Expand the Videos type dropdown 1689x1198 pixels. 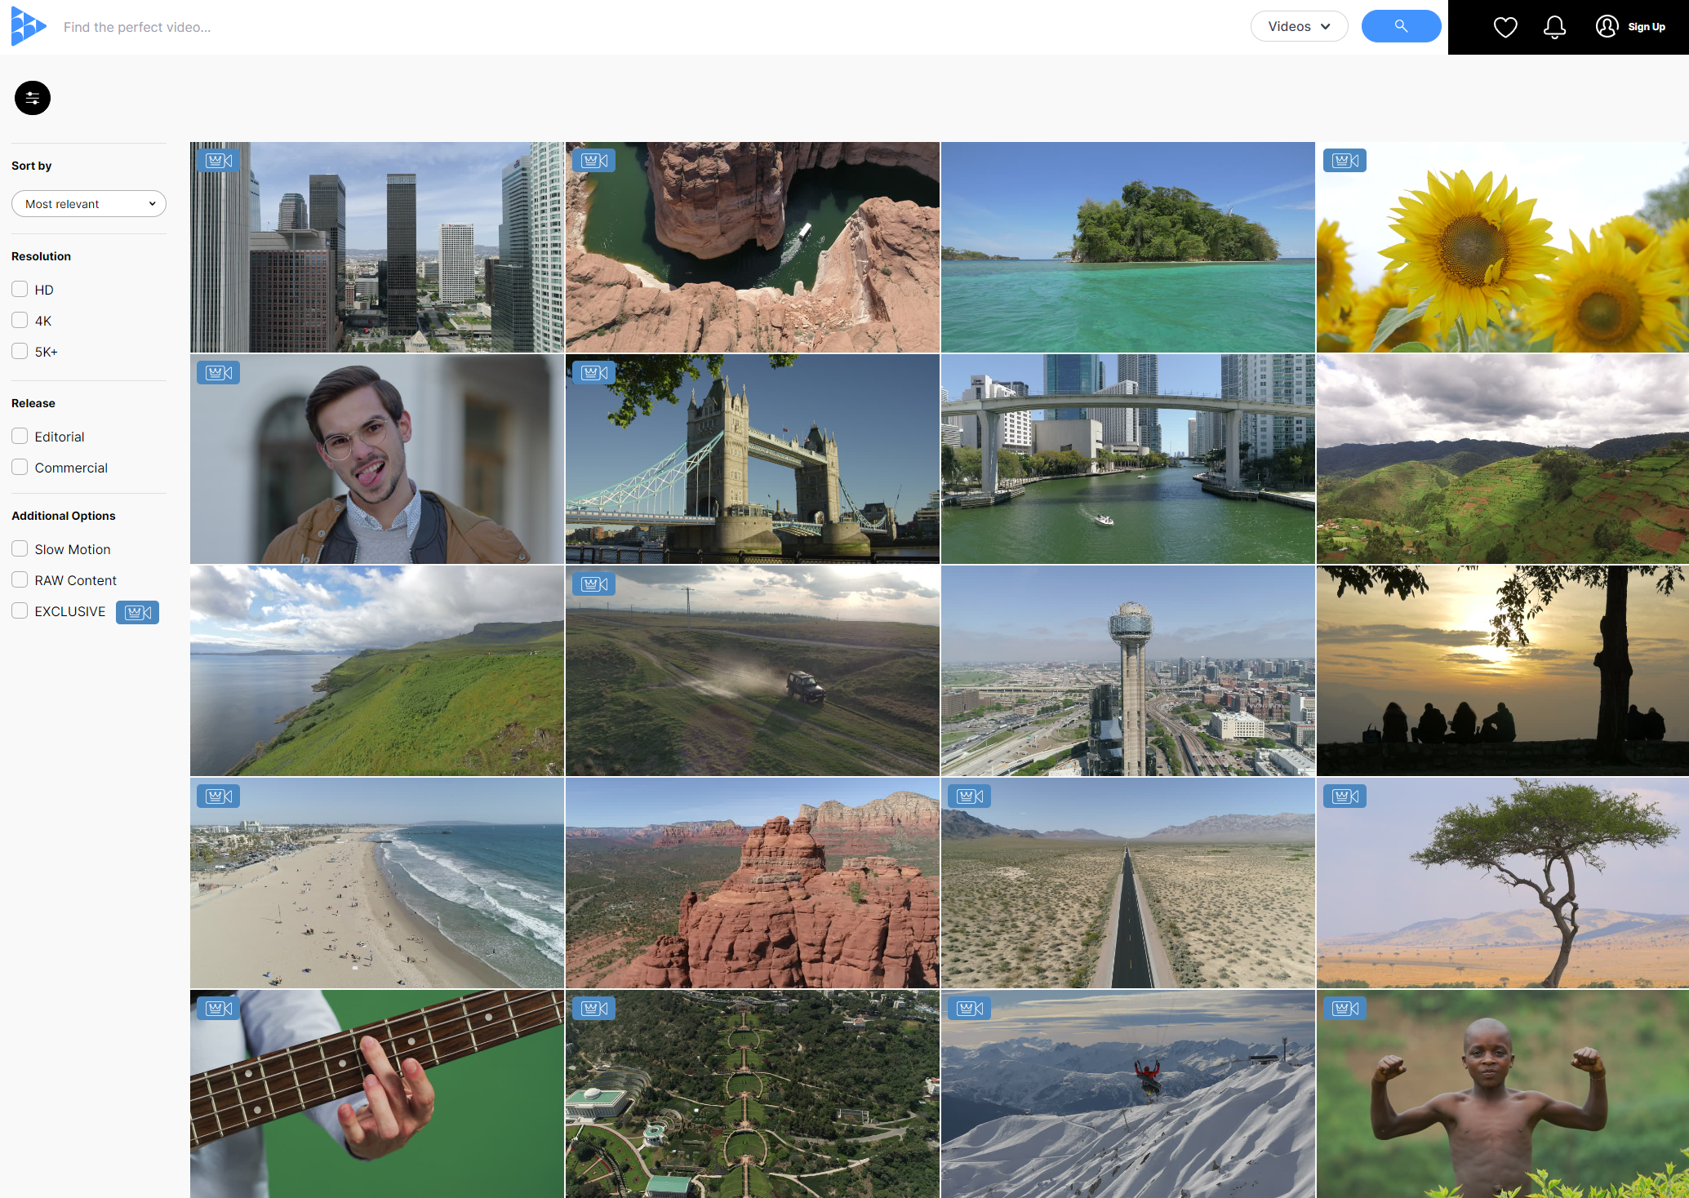pyautogui.click(x=1298, y=26)
